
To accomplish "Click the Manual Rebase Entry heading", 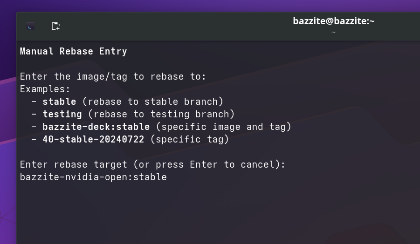I will coord(73,51).
